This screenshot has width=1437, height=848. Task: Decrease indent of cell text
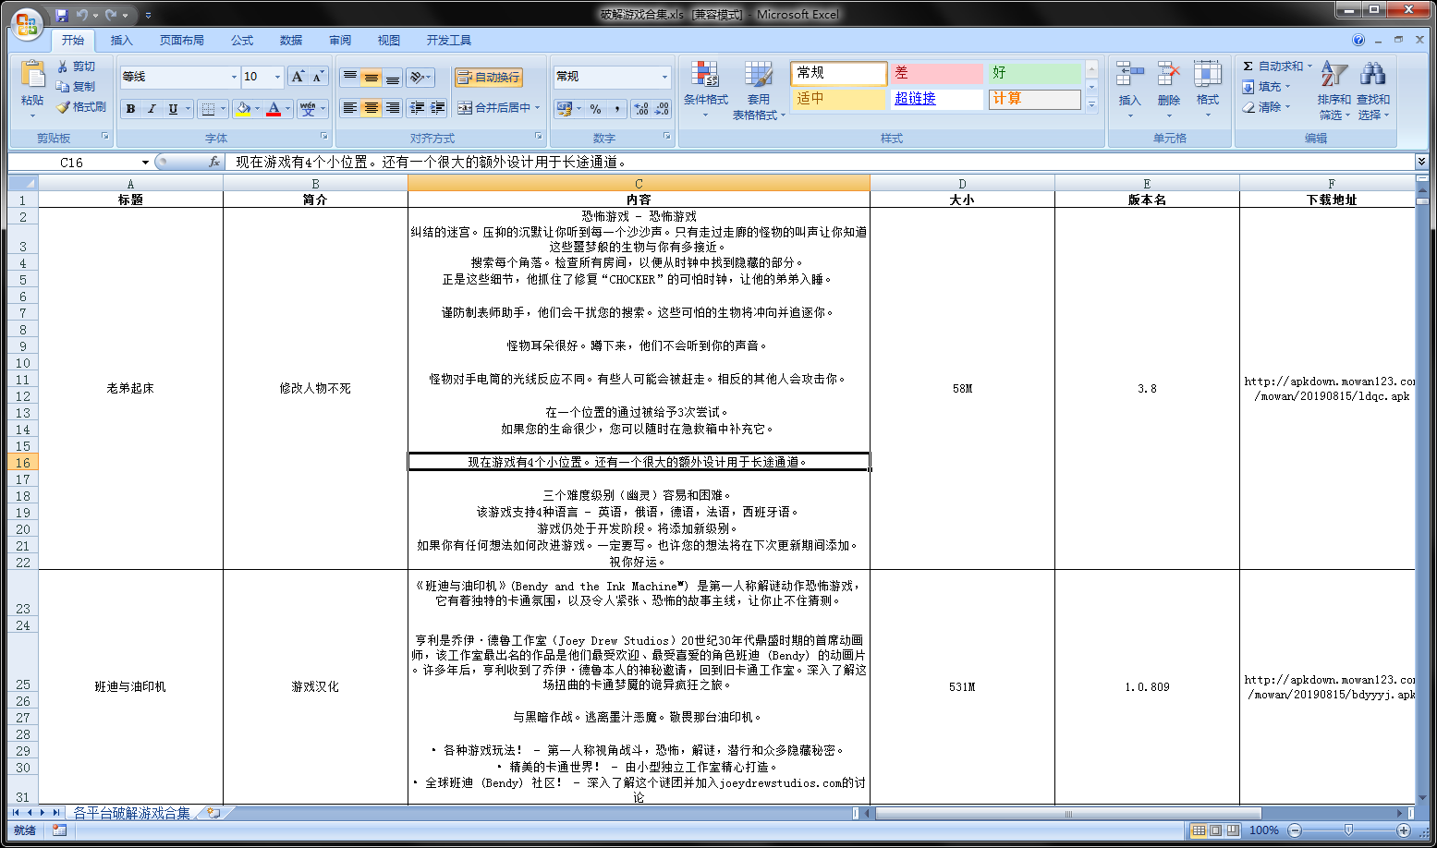417,108
